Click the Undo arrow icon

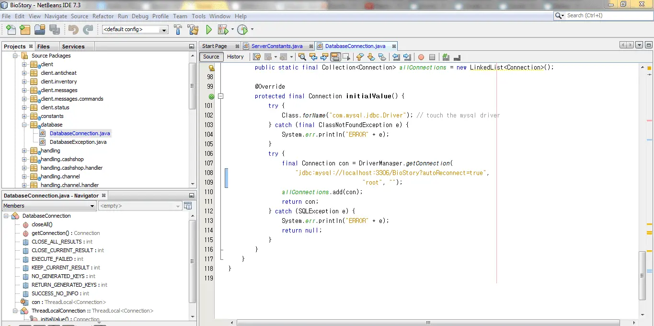[x=73, y=30]
